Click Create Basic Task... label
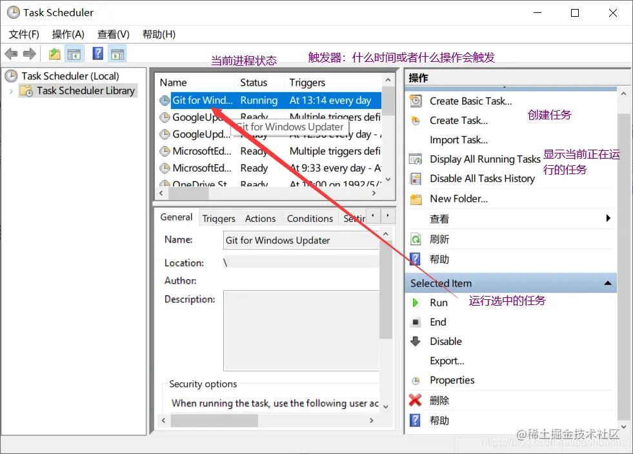This screenshot has height=454, width=633. click(x=470, y=101)
